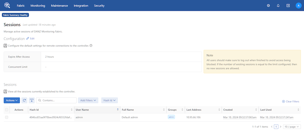The width and height of the screenshot is (304, 132).
Task: Click the export download icon button
Action: tap(32, 100)
